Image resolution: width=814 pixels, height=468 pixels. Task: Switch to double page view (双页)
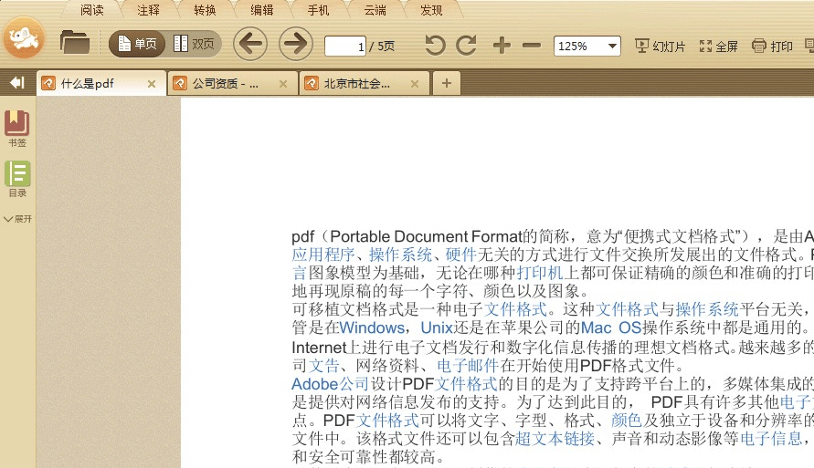click(194, 44)
